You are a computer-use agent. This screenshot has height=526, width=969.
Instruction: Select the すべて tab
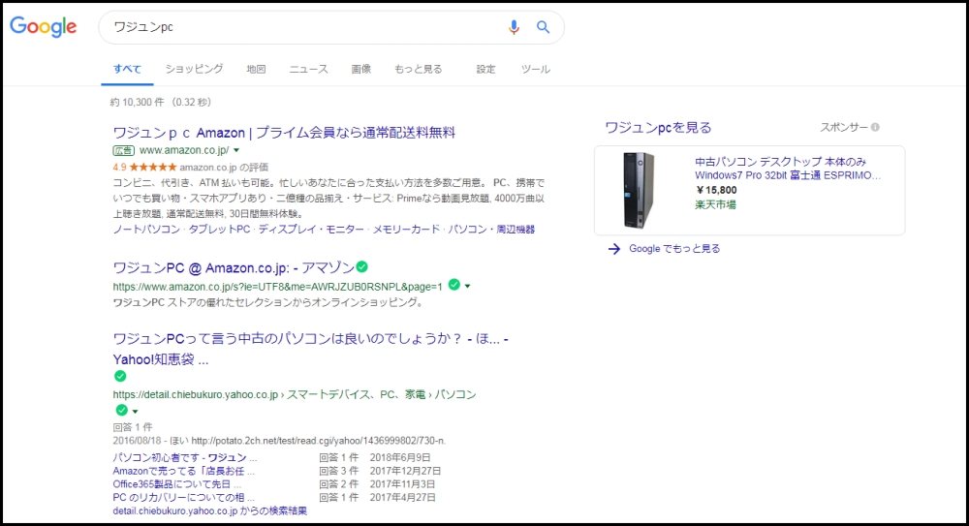click(127, 69)
